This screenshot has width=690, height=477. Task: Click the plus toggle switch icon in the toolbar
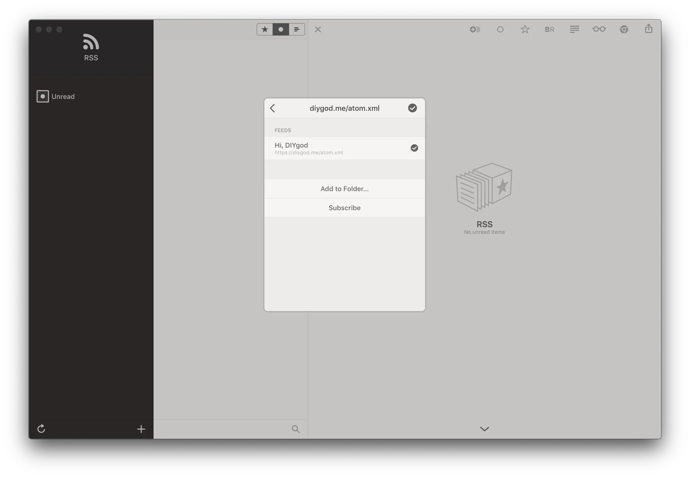[x=475, y=29]
